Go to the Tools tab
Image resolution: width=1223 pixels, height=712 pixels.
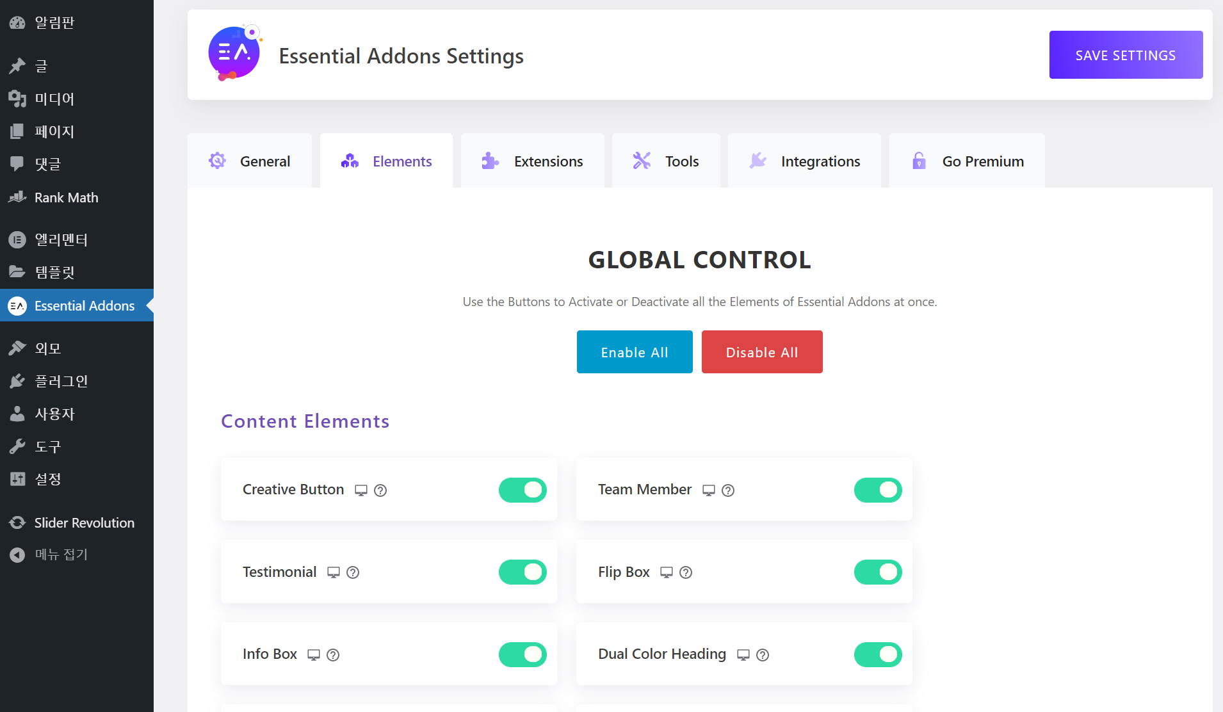click(666, 161)
